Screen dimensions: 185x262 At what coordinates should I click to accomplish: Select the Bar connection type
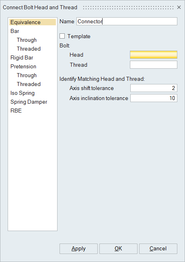(15, 31)
